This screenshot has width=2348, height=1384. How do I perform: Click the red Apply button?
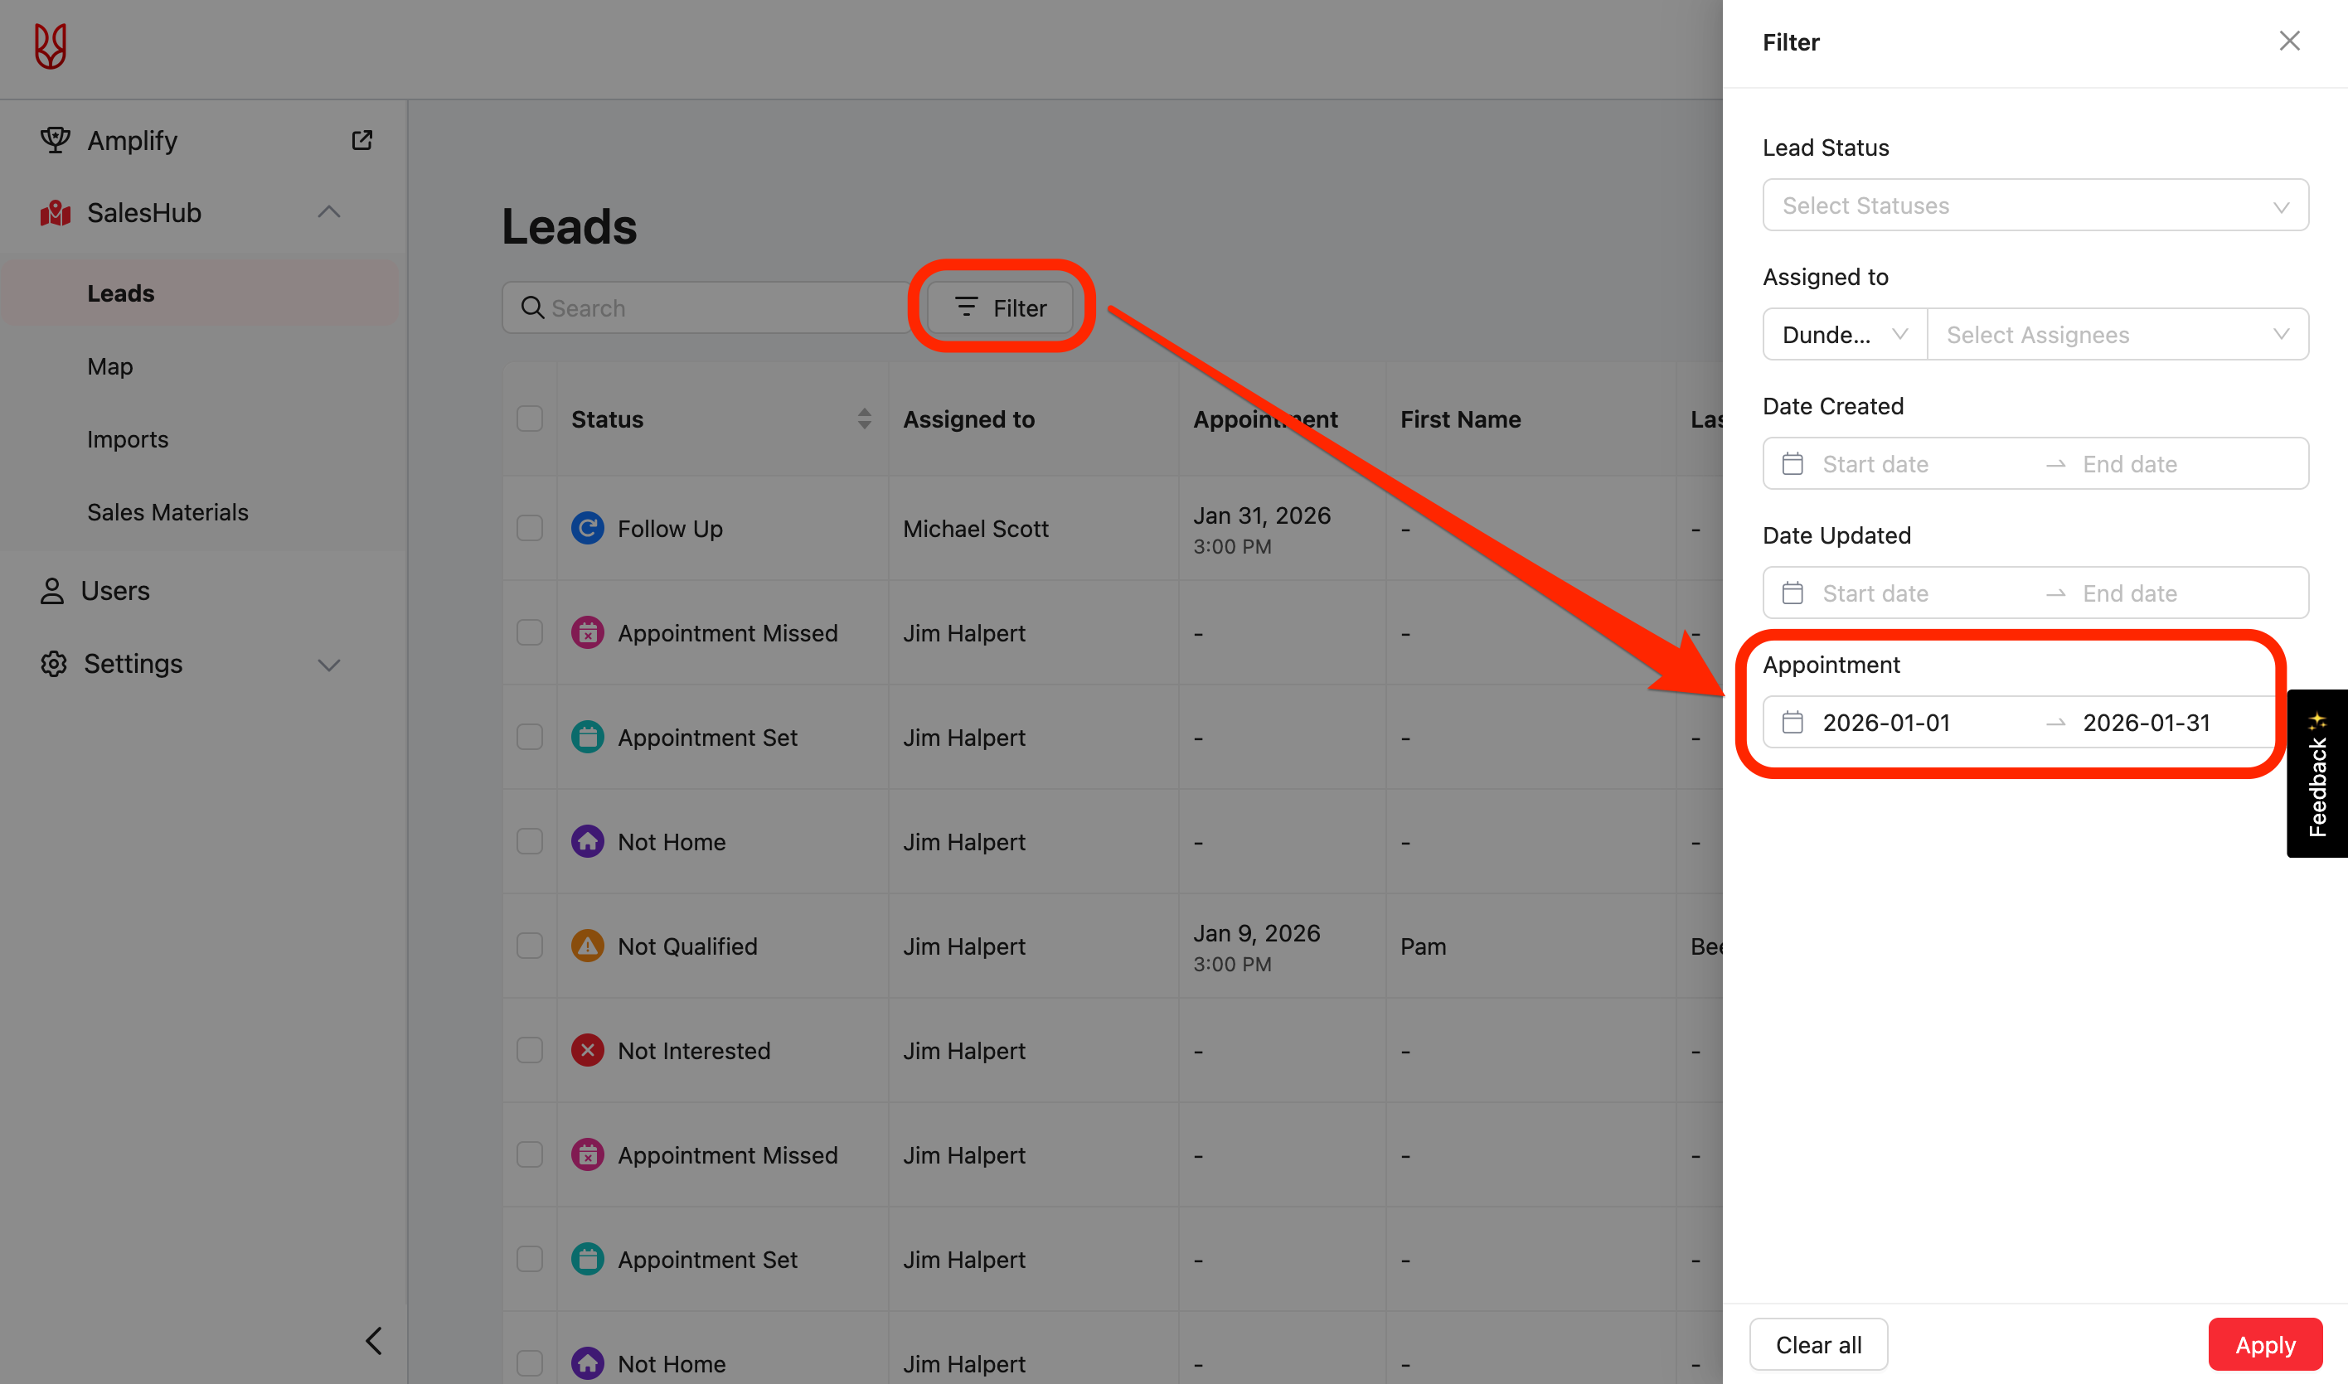(x=2264, y=1345)
